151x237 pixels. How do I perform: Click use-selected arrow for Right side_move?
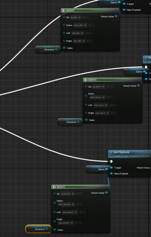112,113
